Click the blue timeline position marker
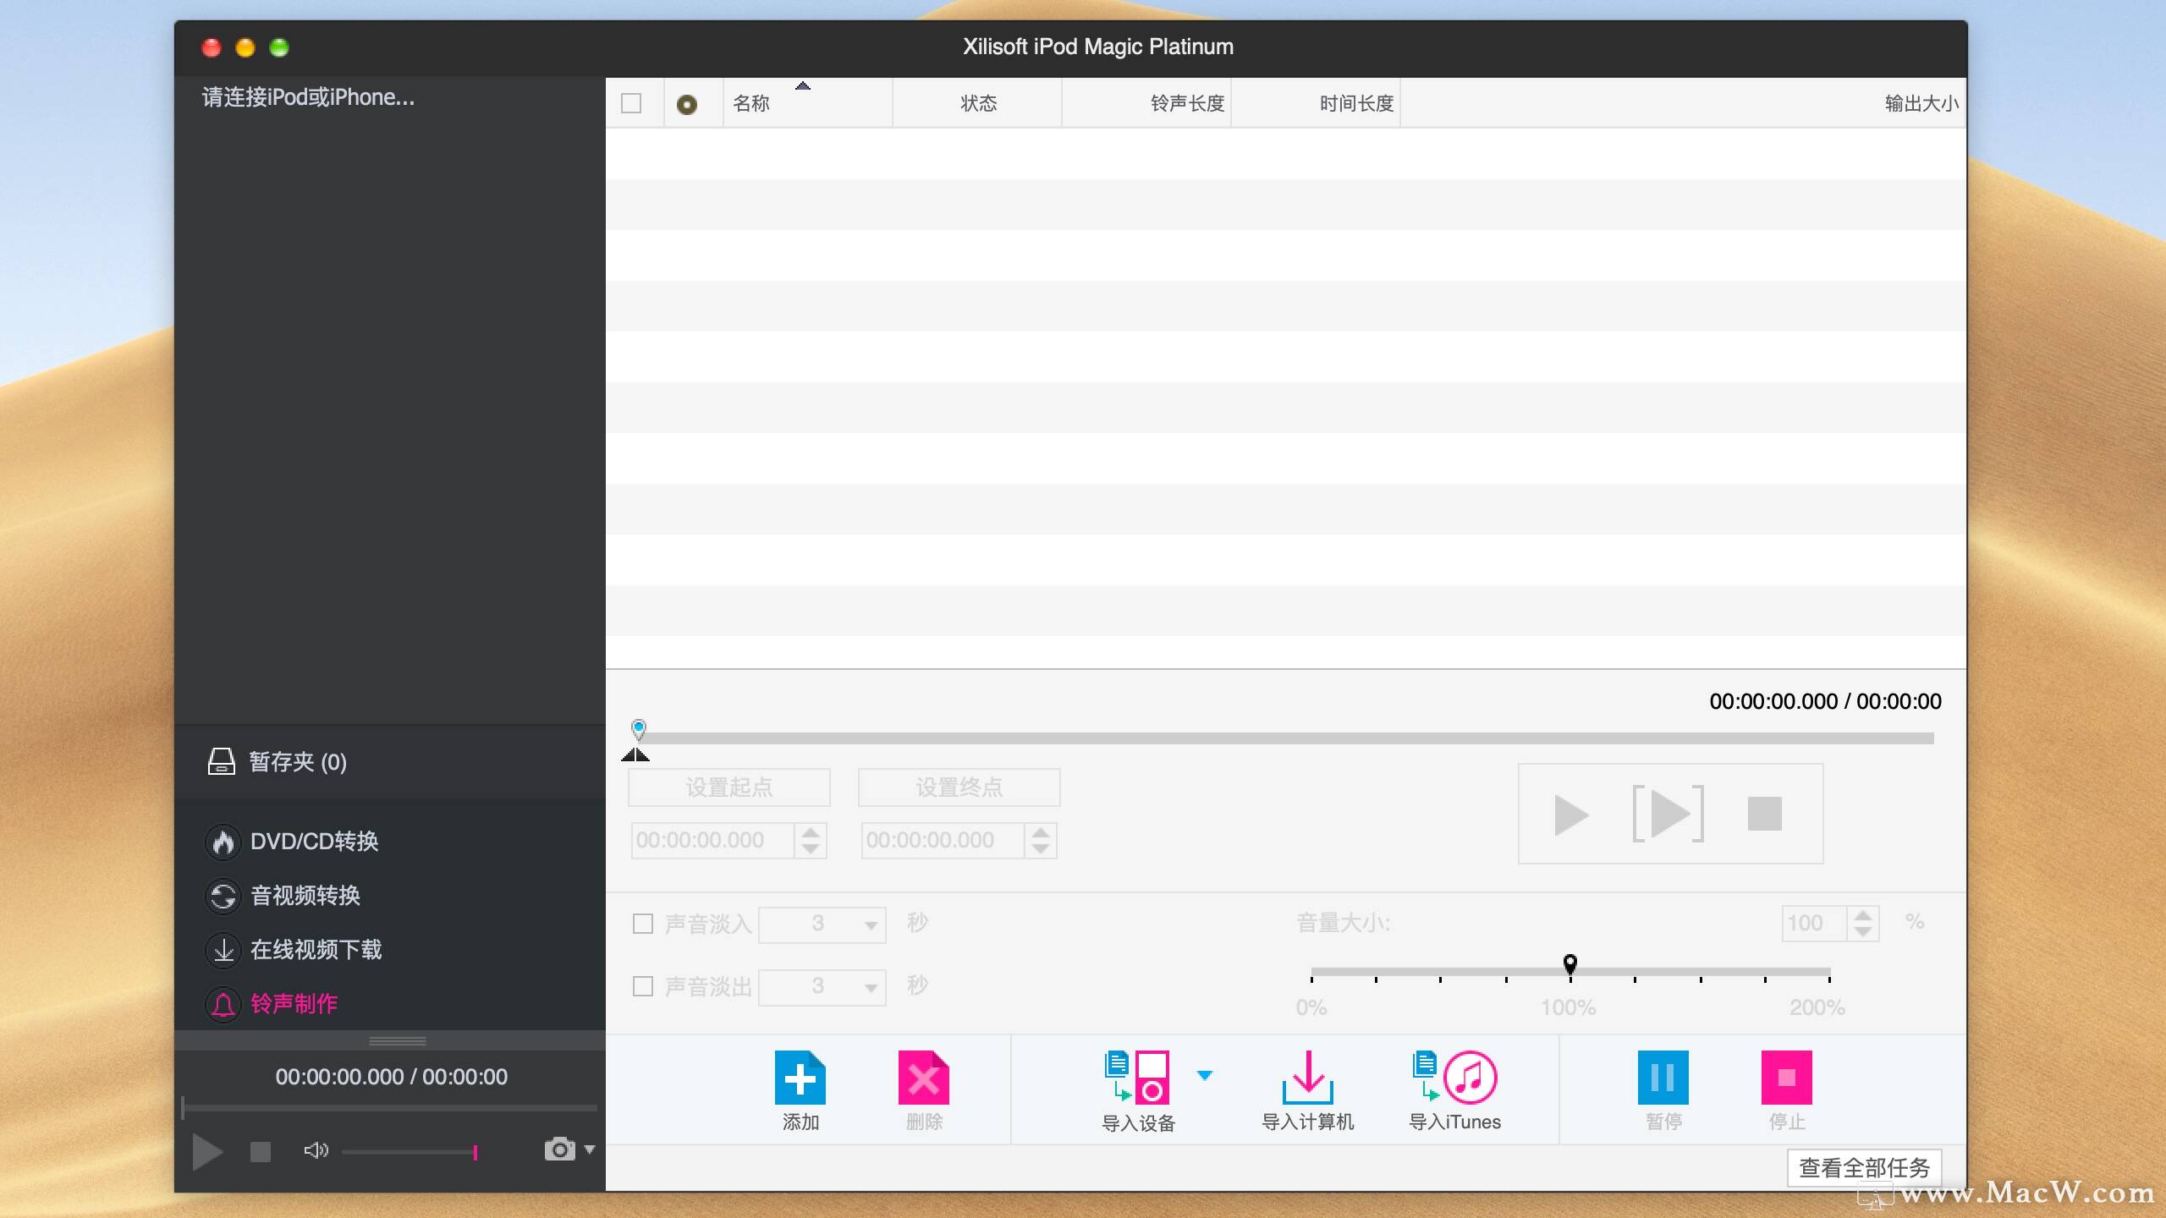The height and width of the screenshot is (1218, 2166). 639,728
